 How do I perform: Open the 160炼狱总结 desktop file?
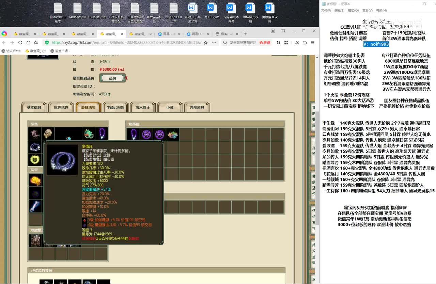pyautogui.click(x=97, y=11)
